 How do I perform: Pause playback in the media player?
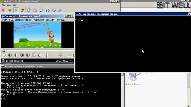[x=10, y=55]
